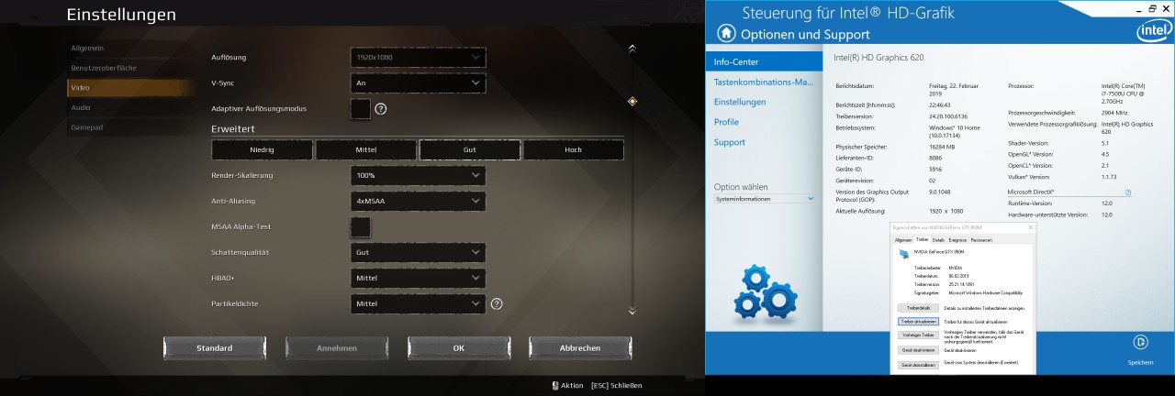Click the diamond scrollbar handle in settings
The width and height of the screenshot is (1175, 396).
tap(632, 102)
